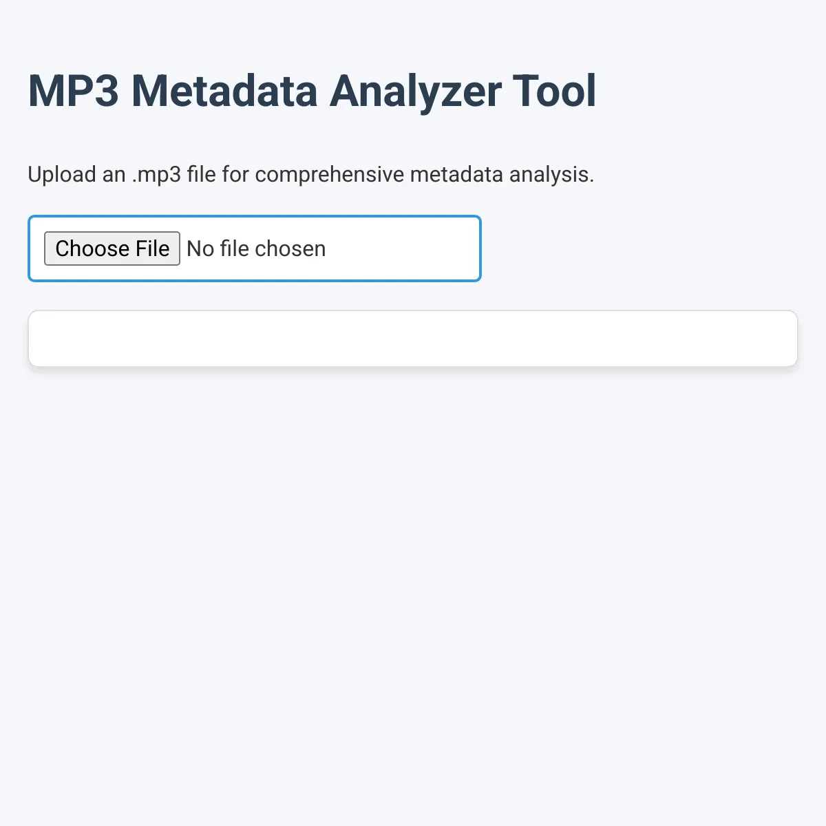Click the left edge of the Choose File button
Image resolution: width=826 pixels, height=826 pixels.
(52, 248)
